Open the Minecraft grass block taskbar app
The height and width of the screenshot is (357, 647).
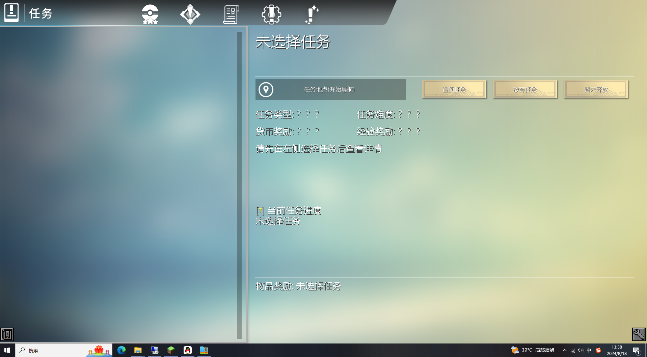171,350
